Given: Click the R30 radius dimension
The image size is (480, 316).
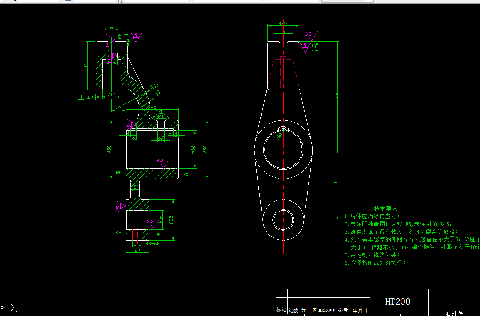Looking at the screenshot, I should tap(154, 86).
